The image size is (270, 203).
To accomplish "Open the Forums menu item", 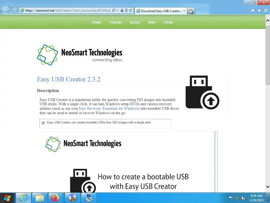I will tap(116, 22).
